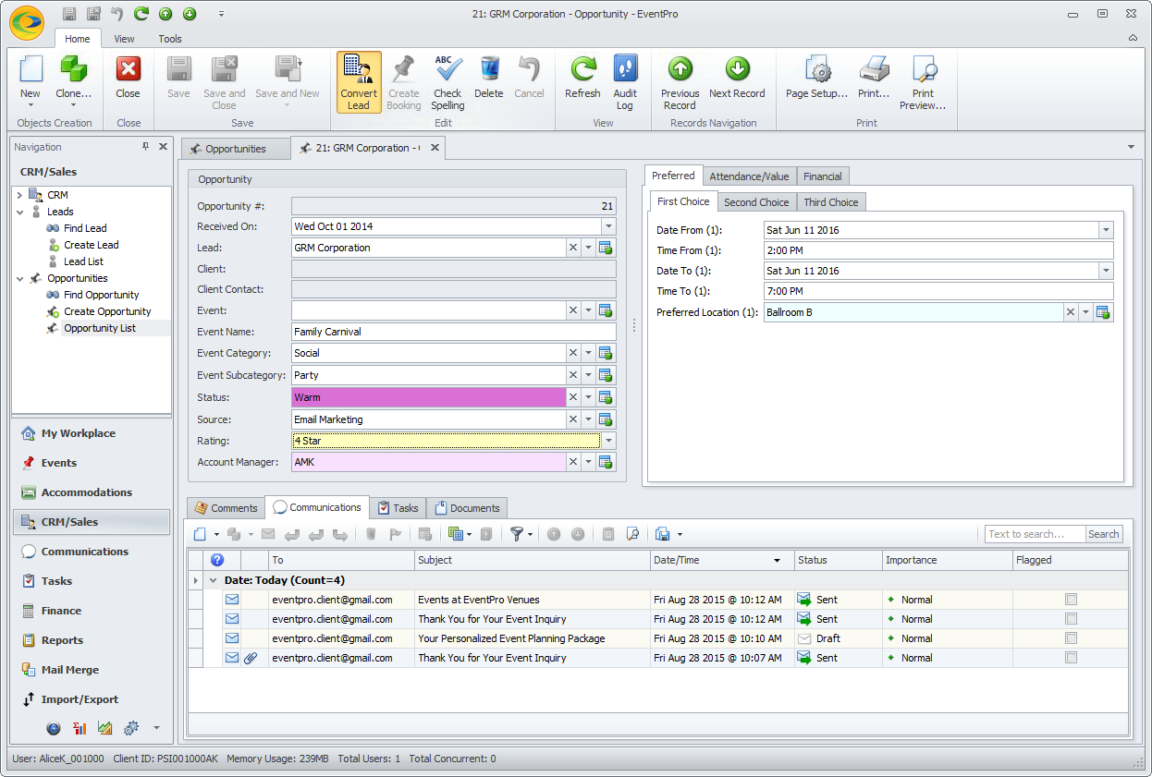Image resolution: width=1152 pixels, height=777 pixels.
Task: Click the filter funnel icon in Communications toolbar
Action: [517, 534]
